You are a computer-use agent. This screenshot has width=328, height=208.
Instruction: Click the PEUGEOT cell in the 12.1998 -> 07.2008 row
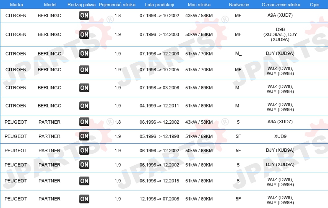tap(16, 199)
